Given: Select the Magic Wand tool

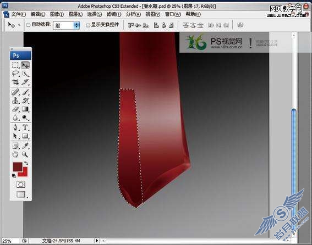Looking at the screenshot, I should (x=25, y=74).
